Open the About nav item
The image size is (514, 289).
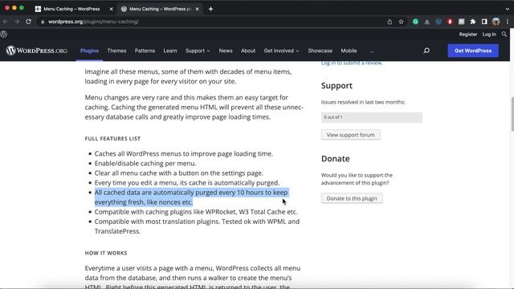pyautogui.click(x=248, y=51)
